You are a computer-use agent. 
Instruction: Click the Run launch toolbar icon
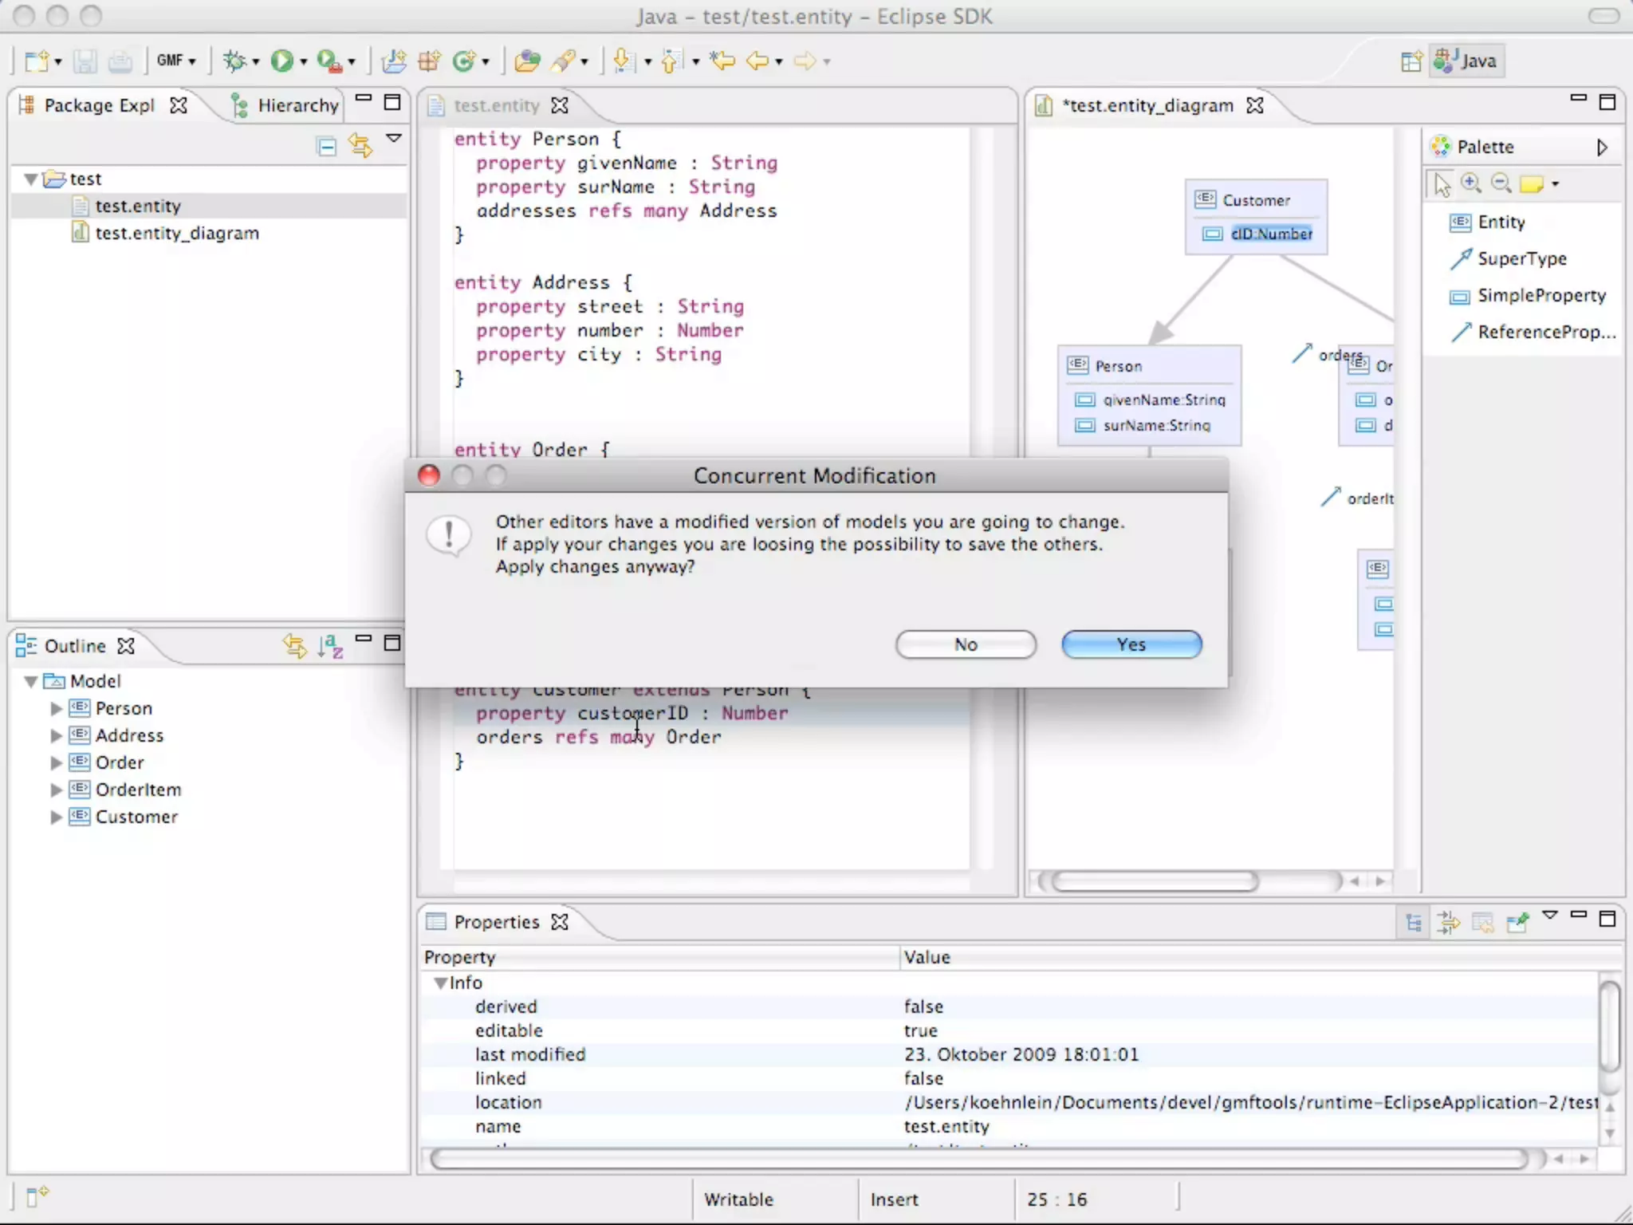click(281, 61)
